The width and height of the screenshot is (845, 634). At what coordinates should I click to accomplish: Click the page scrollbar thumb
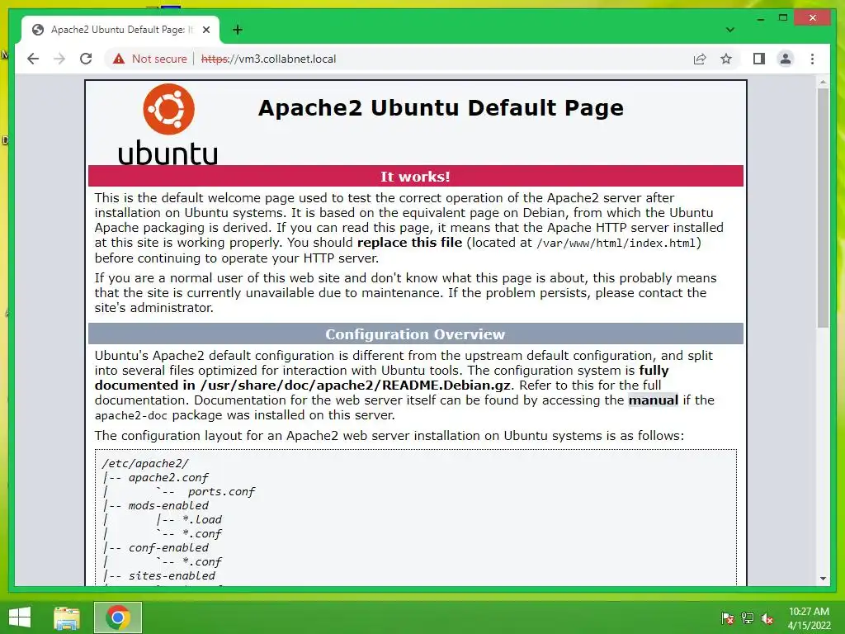click(823, 207)
